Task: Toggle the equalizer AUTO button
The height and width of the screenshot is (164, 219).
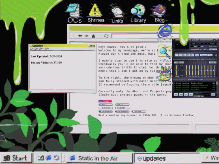Action: point(181,62)
